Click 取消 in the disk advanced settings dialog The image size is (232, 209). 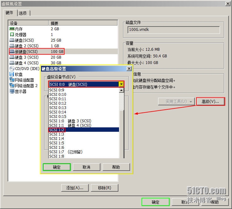86,167
